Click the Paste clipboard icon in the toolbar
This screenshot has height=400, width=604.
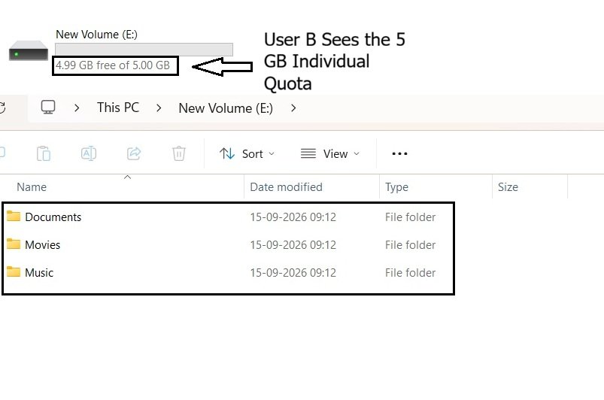tap(44, 153)
